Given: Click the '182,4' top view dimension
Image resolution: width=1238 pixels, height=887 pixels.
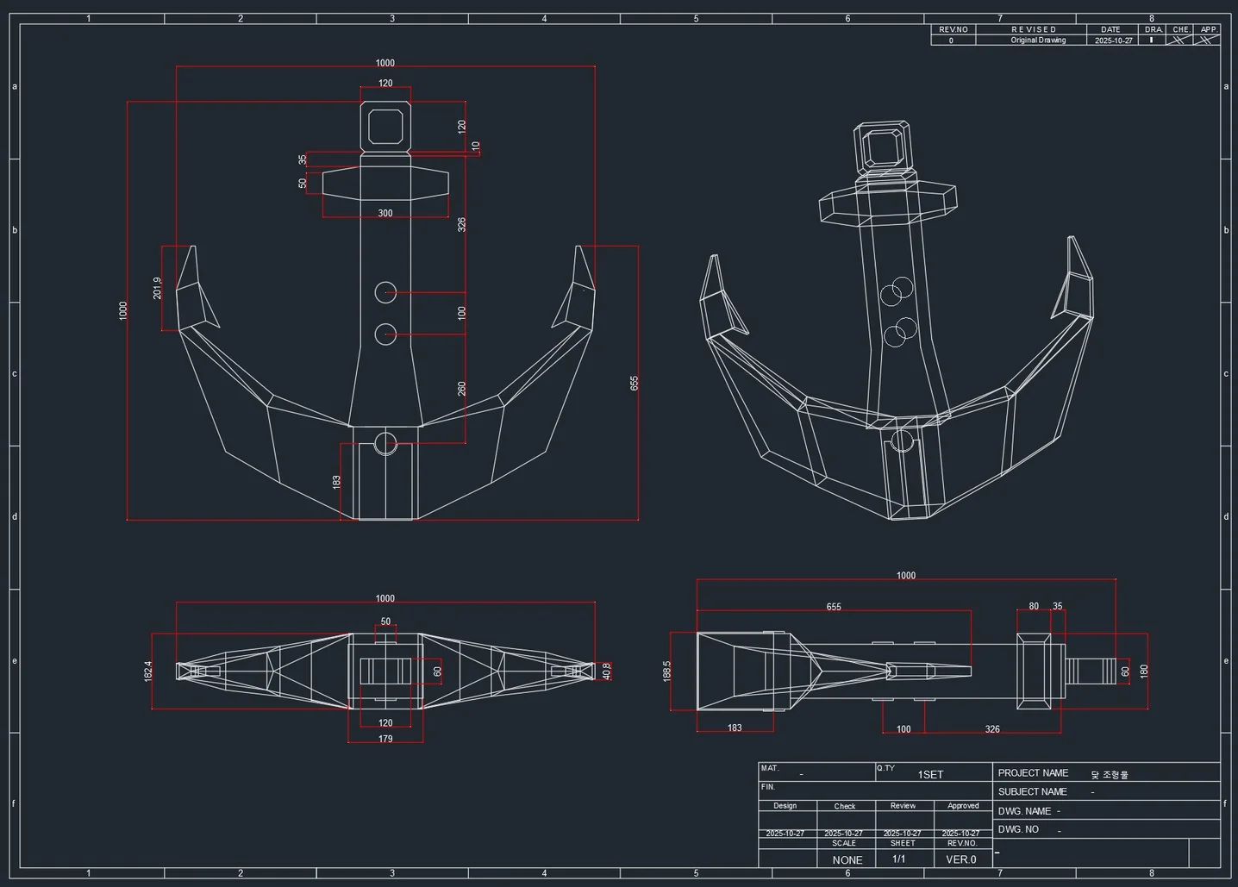Looking at the screenshot, I should [x=148, y=671].
